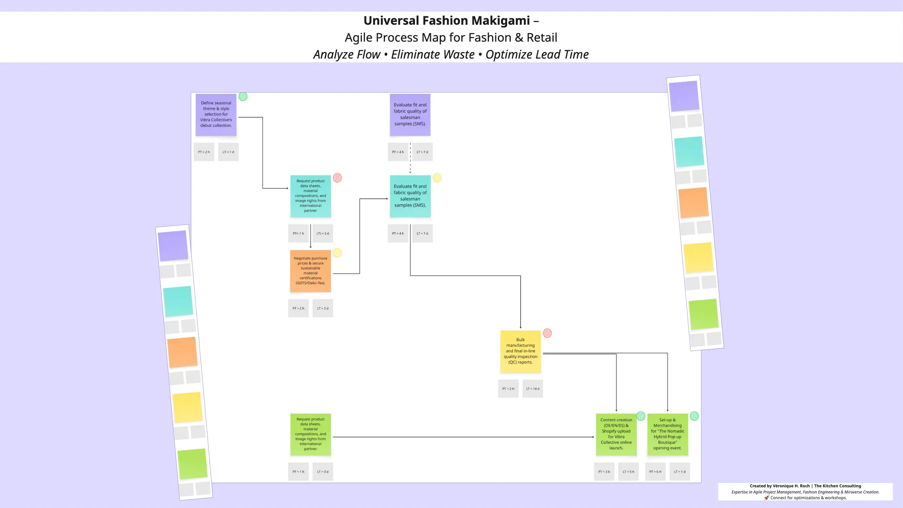Image resolution: width=903 pixels, height=508 pixels.
Task: Click green status dot beside Define seasonal theme note
Action: tap(243, 97)
